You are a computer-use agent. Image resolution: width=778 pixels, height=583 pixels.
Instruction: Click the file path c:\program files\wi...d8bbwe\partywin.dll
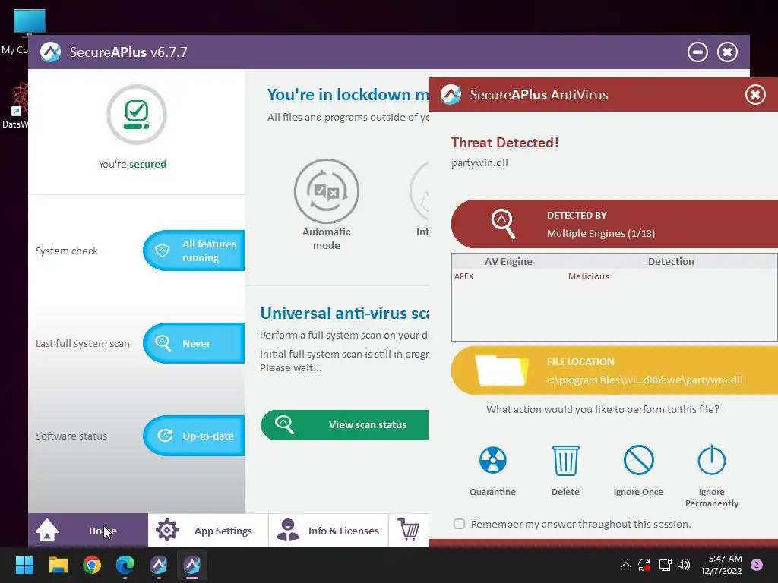644,380
